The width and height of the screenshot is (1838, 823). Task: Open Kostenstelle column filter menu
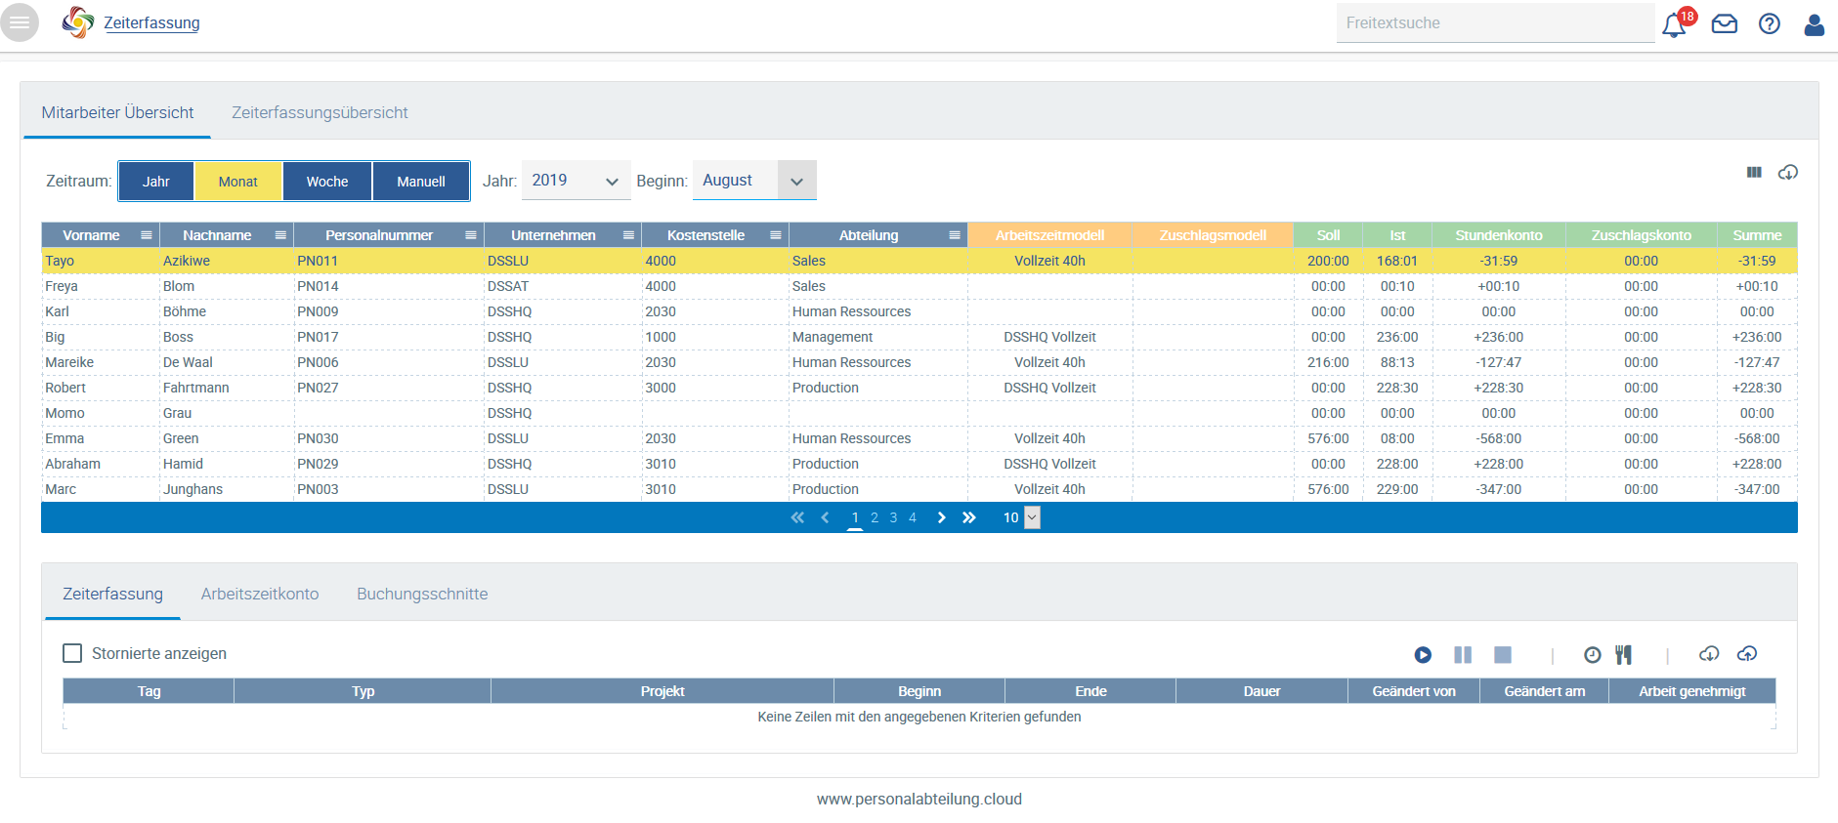pyautogui.click(x=775, y=235)
